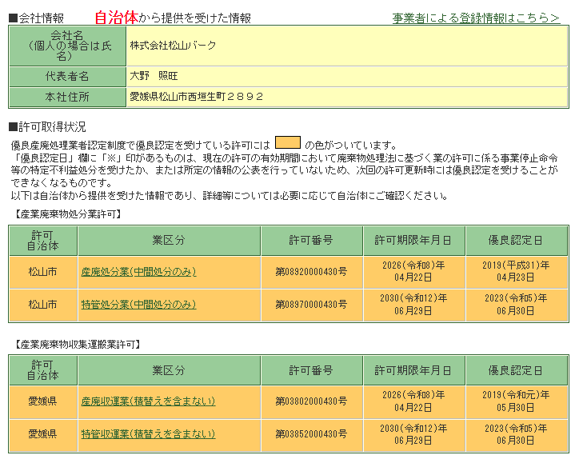Click permit number 第03802000430号

pos(311,401)
